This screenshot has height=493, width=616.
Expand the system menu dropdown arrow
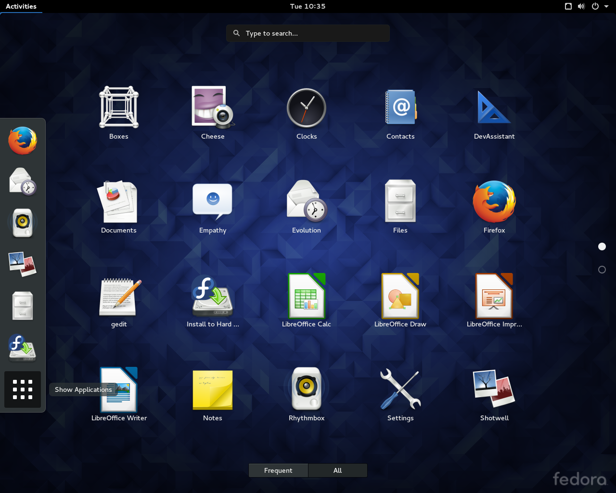click(x=606, y=6)
